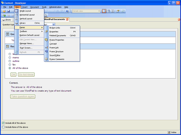Image resolution: width=181 pixels, height=135 pixels.
Task: Switch to the Library tab
Action: 7,20
